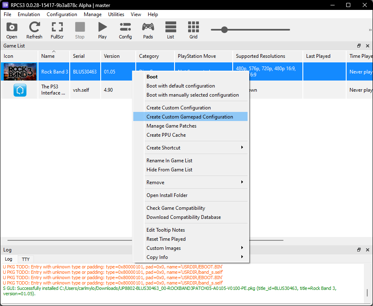The width and height of the screenshot is (373, 306).
Task: Open Manage Game Patches
Action: (x=190, y=126)
